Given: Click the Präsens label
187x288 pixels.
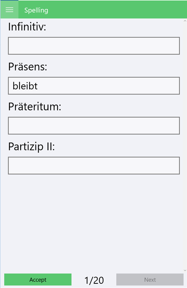Looking at the screenshot, I should (x=28, y=66).
